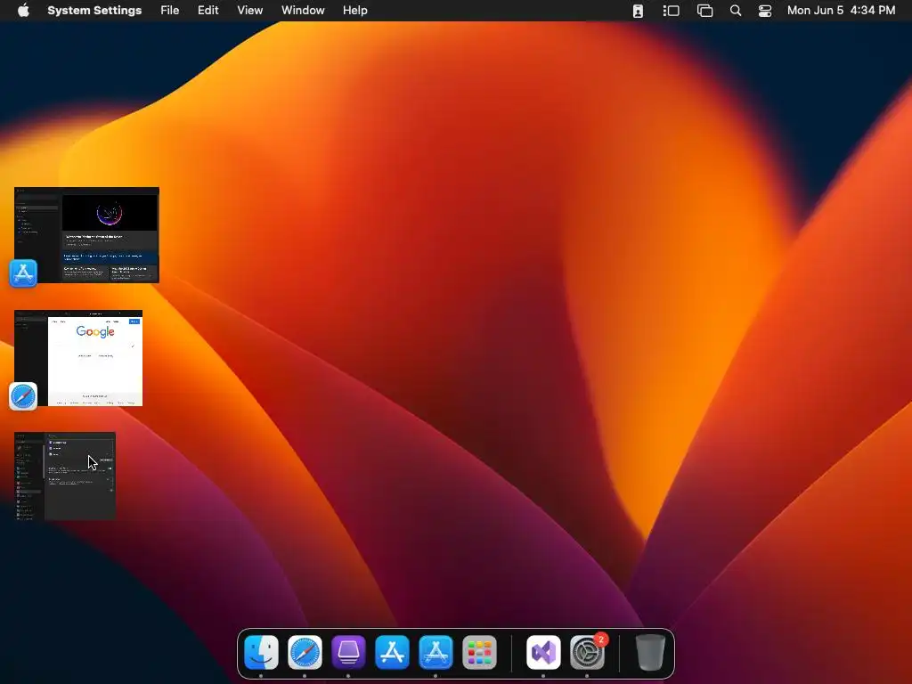912x684 pixels.
Task: Open System Settings with badge from the Dock
Action: coord(587,652)
